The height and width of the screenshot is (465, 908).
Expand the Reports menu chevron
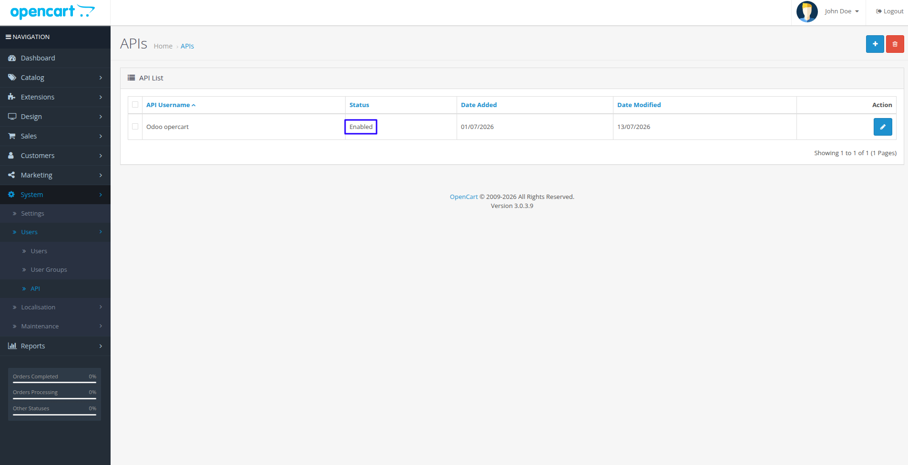pyautogui.click(x=101, y=346)
